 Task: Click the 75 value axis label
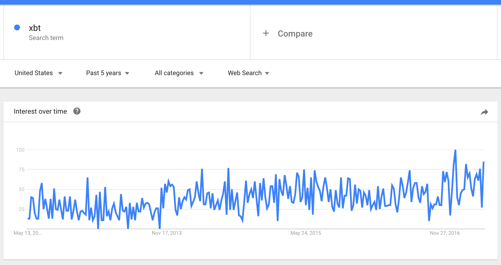click(21, 170)
